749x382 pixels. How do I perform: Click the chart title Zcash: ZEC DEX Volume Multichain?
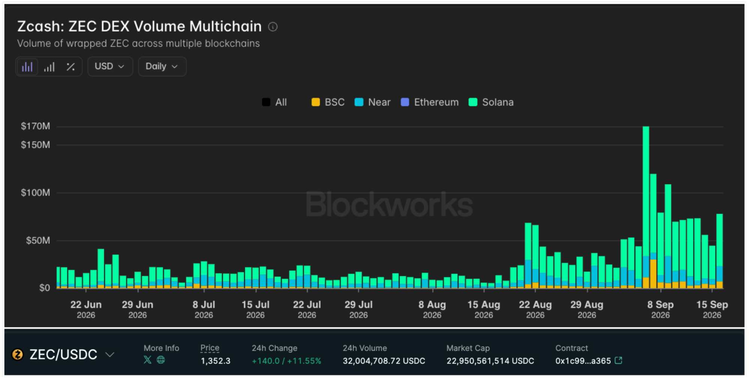(139, 27)
